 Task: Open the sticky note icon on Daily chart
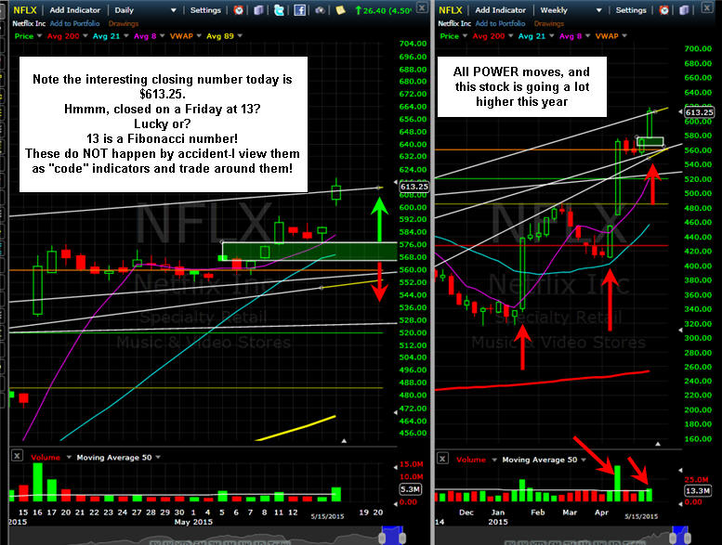coord(340,9)
